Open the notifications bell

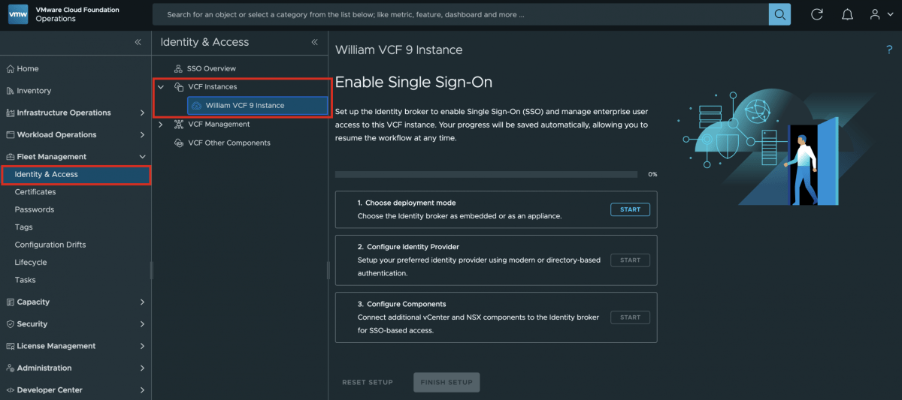847,14
